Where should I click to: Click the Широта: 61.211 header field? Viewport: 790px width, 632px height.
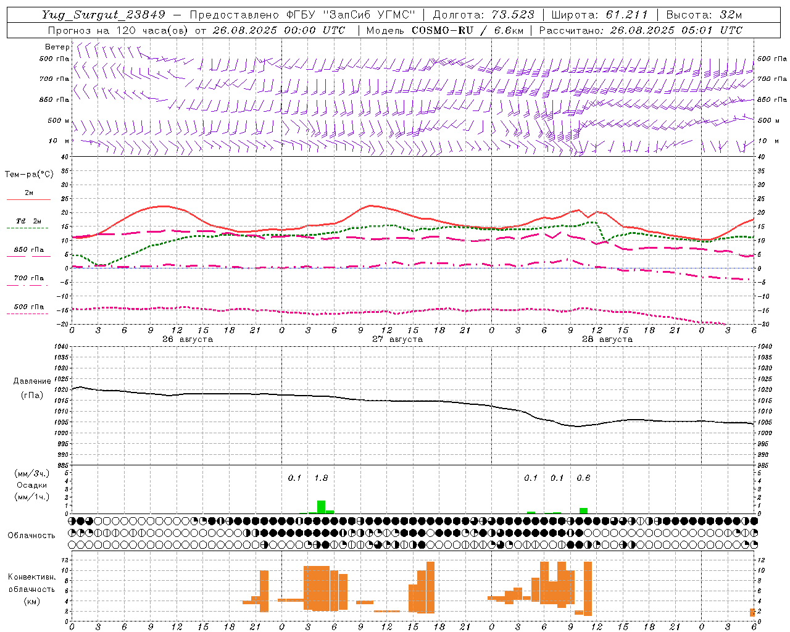tap(599, 15)
